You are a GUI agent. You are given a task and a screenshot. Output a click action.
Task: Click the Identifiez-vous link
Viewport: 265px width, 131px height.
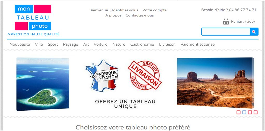pyautogui.click(x=125, y=10)
